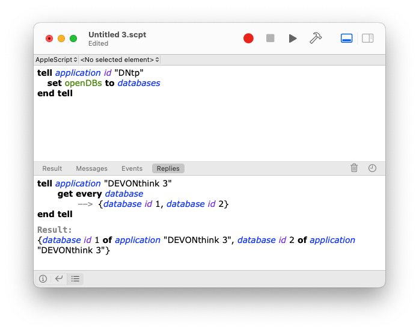419x332 pixels.
Task: Show the log list view
Action: [x=75, y=278]
